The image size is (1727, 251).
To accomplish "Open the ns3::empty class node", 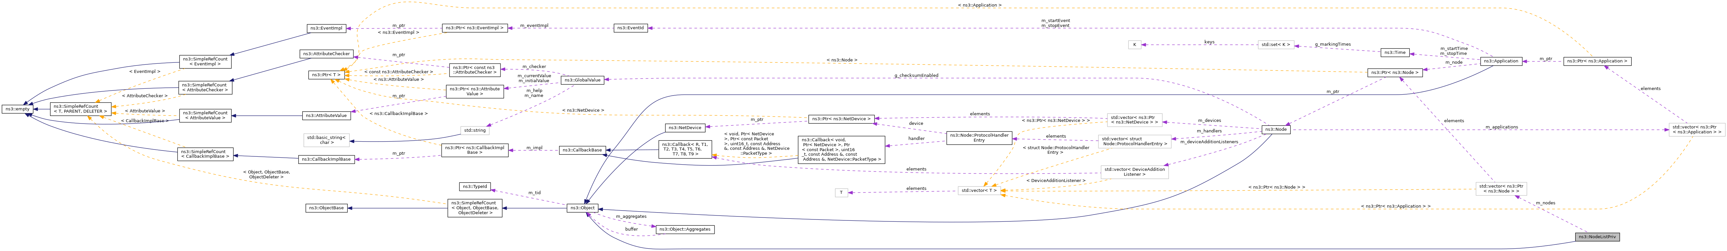I will coord(17,109).
